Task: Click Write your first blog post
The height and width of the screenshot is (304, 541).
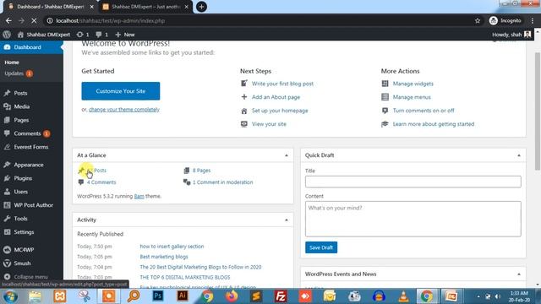Action: click(282, 84)
